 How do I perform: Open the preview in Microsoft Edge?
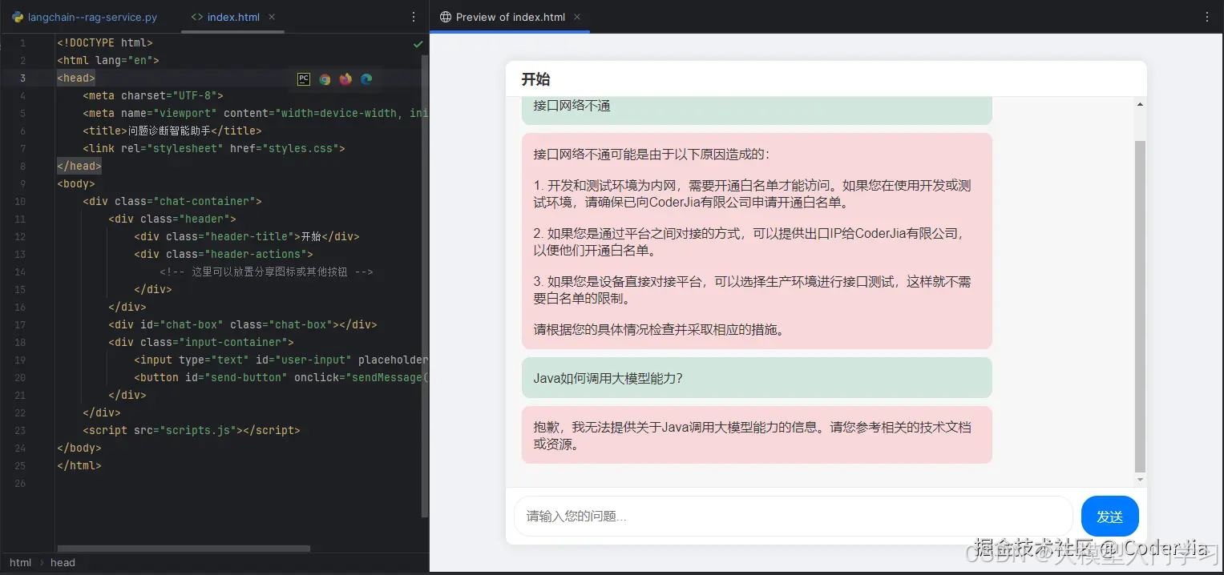[366, 78]
